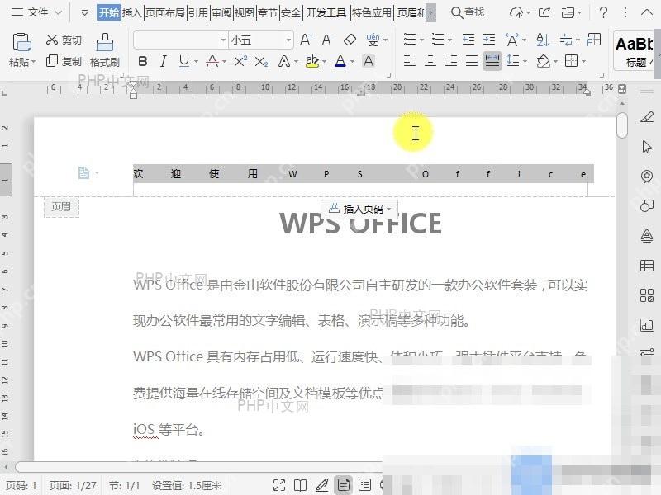Click the full screen icon in status bar
661x495 pixels.
coord(279,485)
